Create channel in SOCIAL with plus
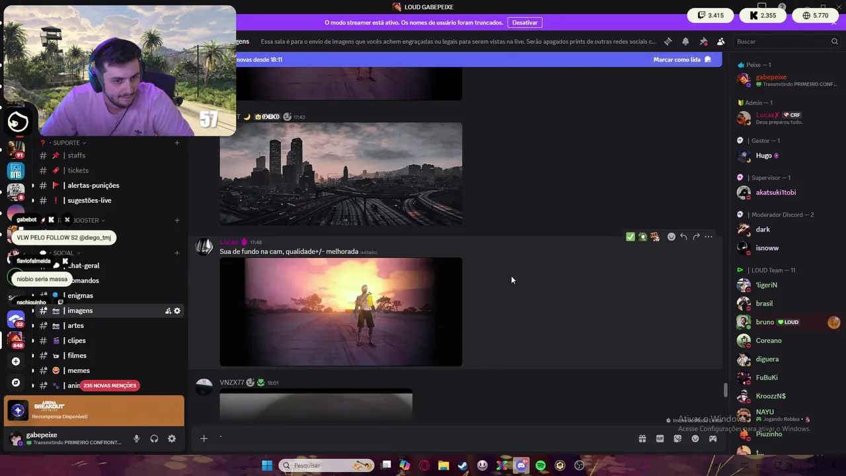Viewport: 846px width, 476px height. click(176, 253)
